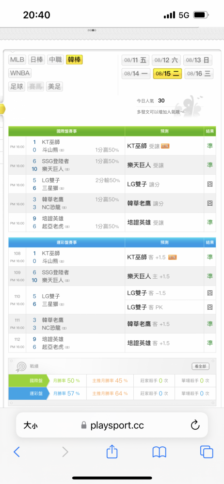Pick the 08/16 三 date button
The width and height of the screenshot is (224, 484).
(199, 74)
